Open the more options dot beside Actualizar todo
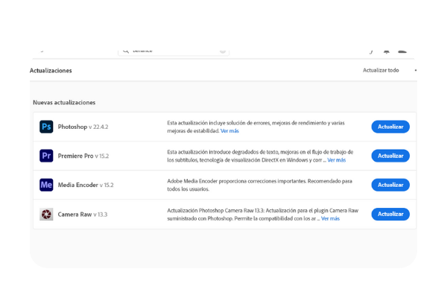Viewport: 447px width, 298px height. tap(416, 70)
